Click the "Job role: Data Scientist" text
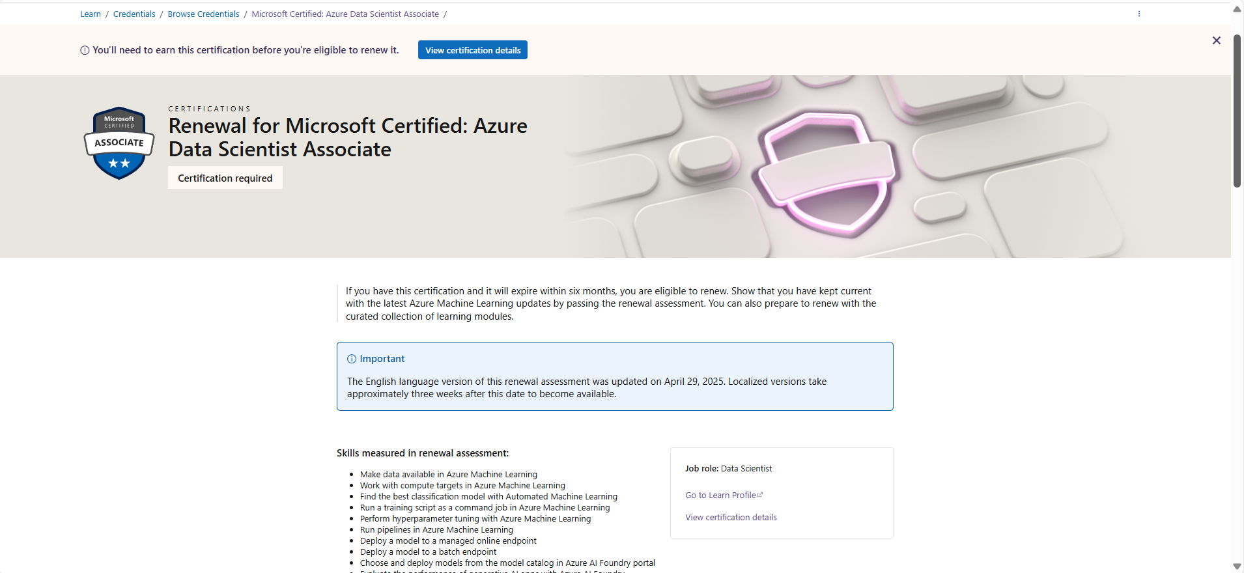The image size is (1244, 573). tap(728, 468)
